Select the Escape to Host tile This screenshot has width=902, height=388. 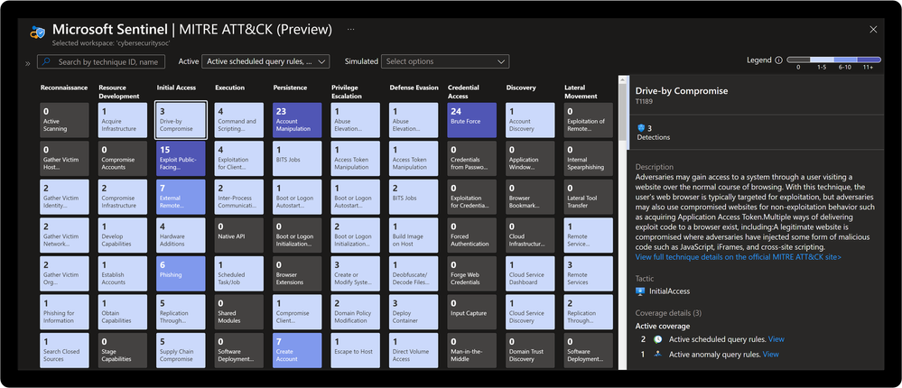point(356,350)
